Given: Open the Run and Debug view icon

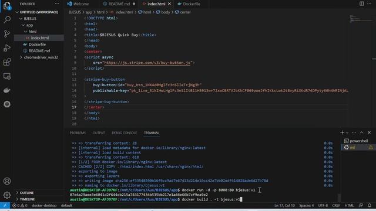Looking at the screenshot, I should tap(7, 48).
